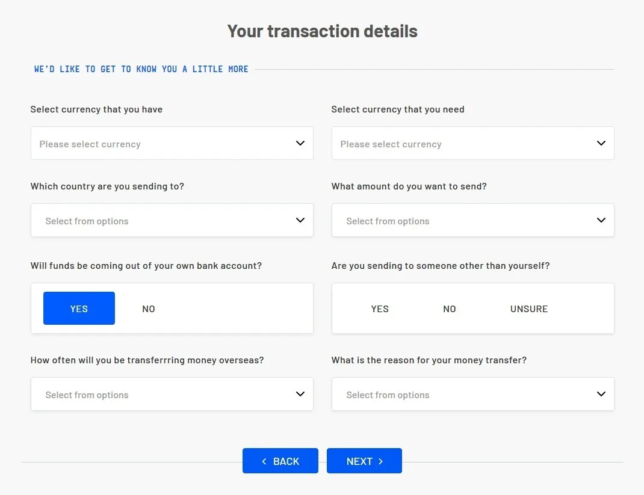Click chevron arrow in transfer frequency dropdown
Viewport: 644px width, 495px height.
coord(300,394)
